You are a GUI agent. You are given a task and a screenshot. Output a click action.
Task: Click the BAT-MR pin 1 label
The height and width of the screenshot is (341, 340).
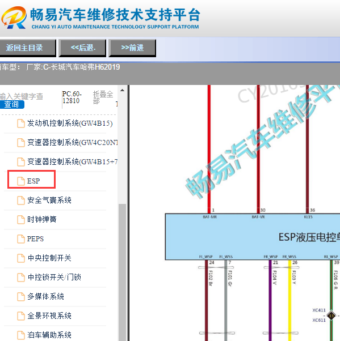209,217
